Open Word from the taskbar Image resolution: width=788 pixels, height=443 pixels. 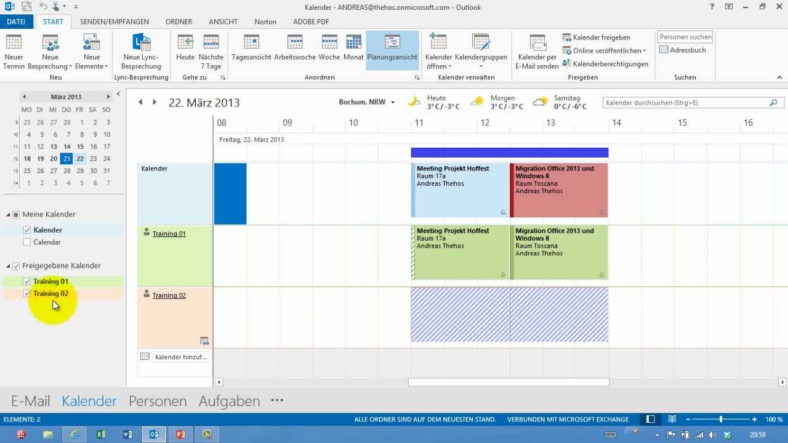click(x=127, y=434)
